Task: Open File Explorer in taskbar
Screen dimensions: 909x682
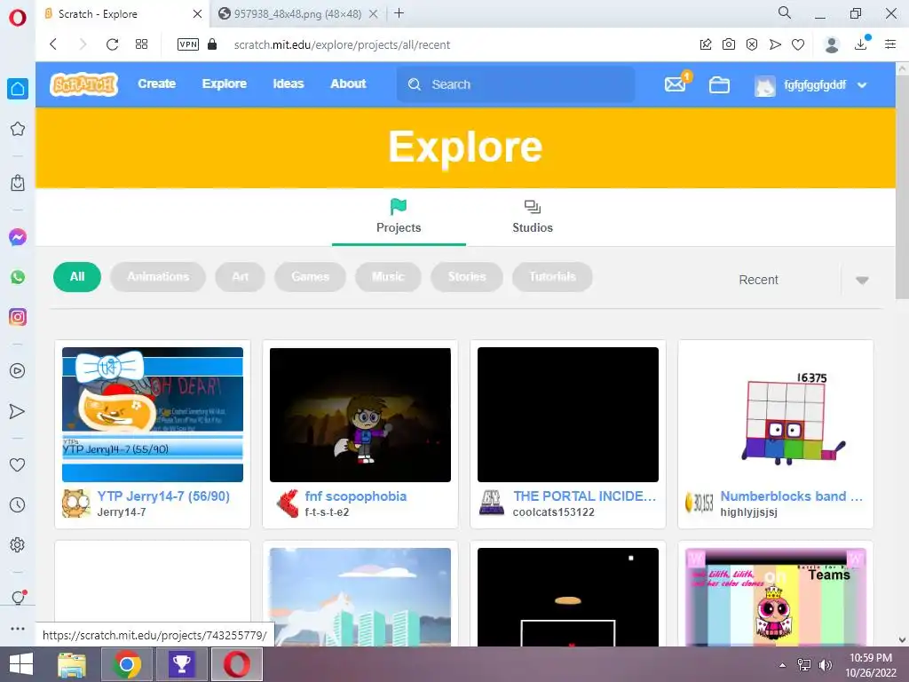Action: pos(72,664)
